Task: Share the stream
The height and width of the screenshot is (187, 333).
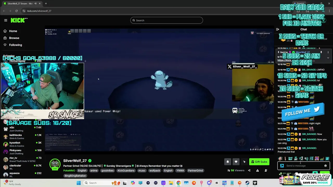Action: click(249, 171)
